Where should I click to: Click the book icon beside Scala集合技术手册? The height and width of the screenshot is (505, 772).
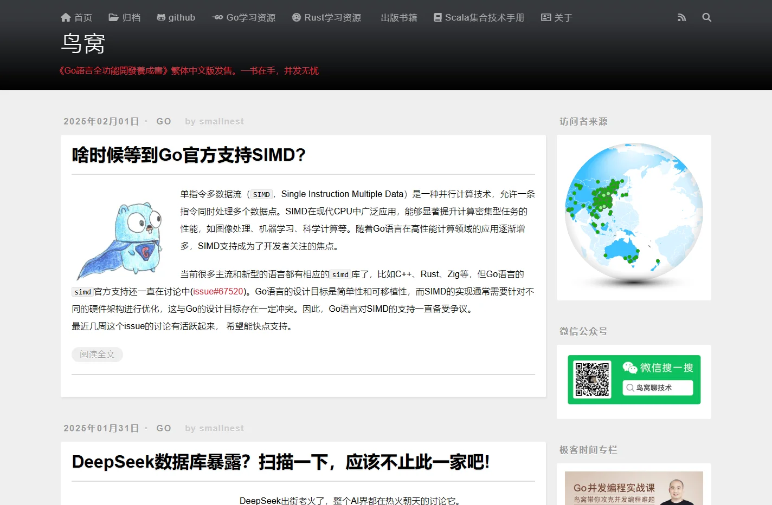click(x=438, y=17)
